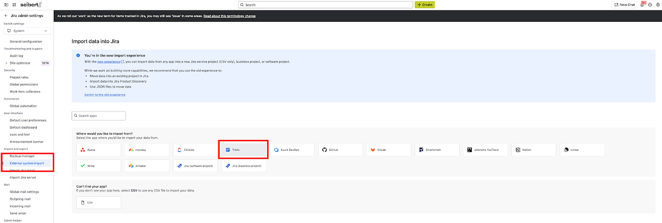Open Global automation
The image size is (662, 223).
(x=23, y=106)
